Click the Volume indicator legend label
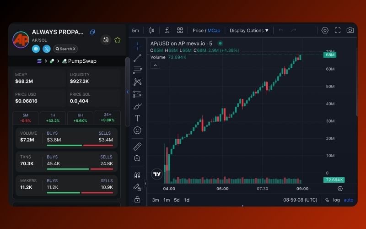 158,57
